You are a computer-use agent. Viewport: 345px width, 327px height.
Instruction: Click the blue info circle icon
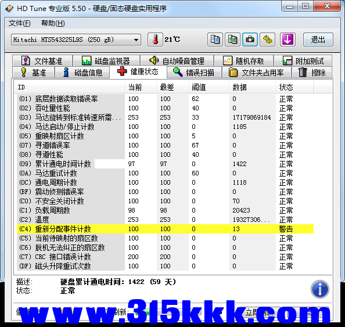point(319,289)
